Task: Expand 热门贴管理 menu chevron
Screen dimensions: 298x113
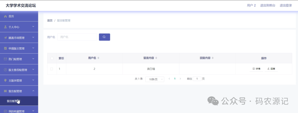Action: click(33, 59)
